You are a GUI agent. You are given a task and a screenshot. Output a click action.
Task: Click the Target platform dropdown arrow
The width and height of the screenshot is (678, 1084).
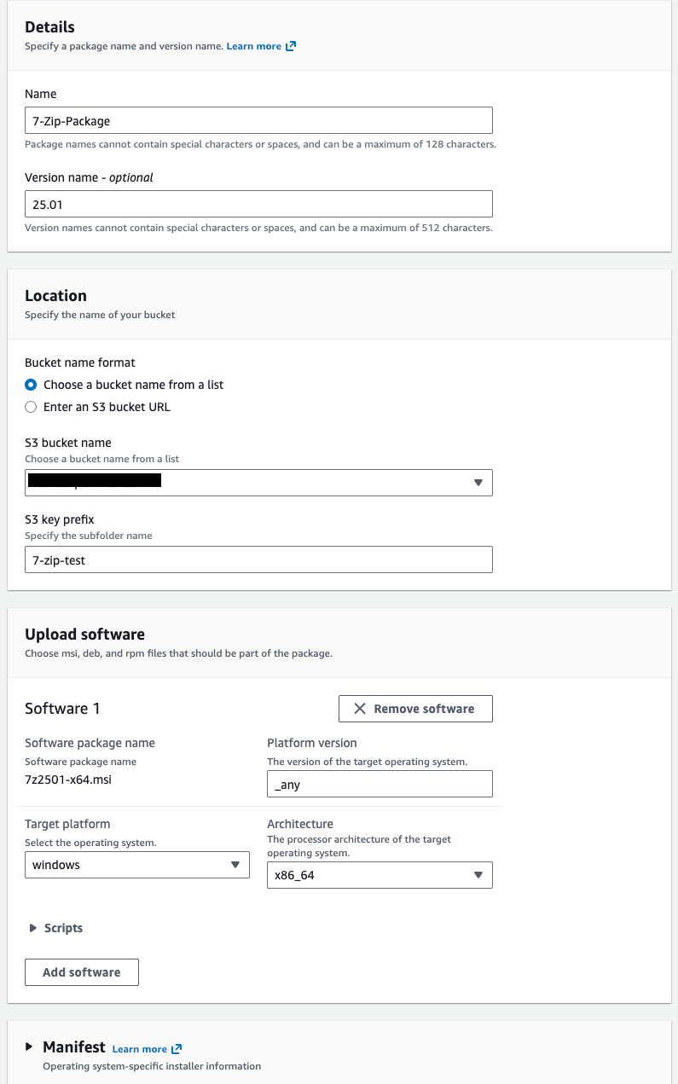(235, 865)
